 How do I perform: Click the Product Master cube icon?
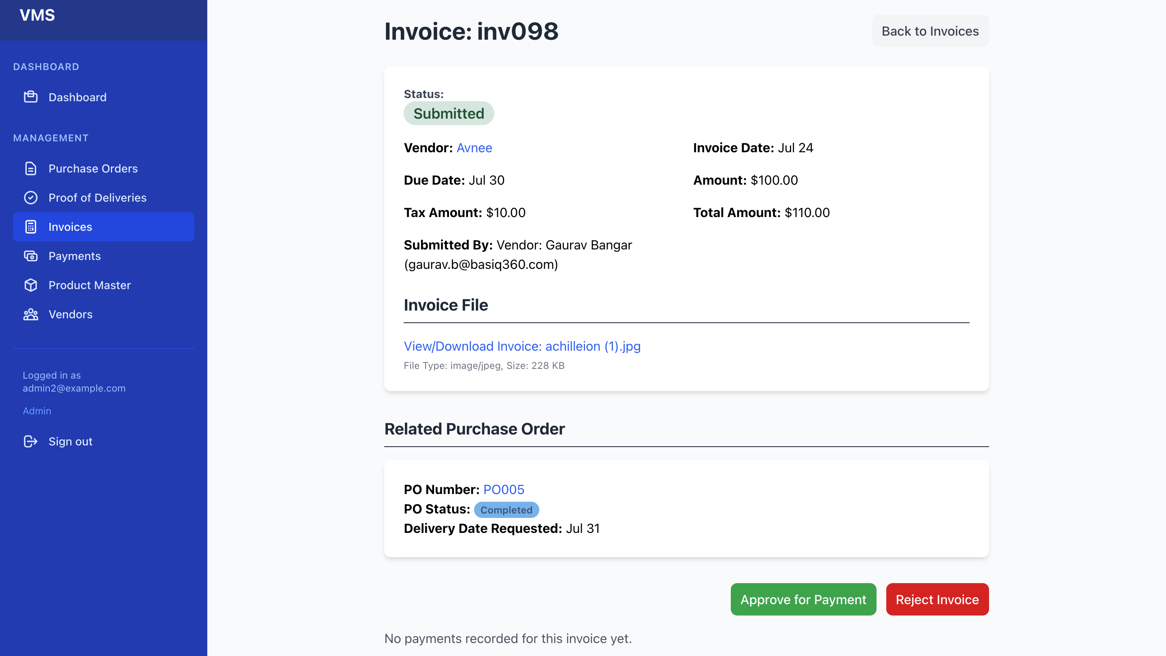30,285
